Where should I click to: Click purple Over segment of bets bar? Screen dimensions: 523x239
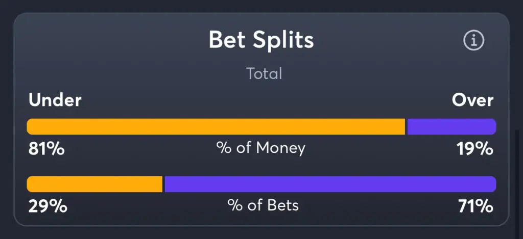[330, 184]
